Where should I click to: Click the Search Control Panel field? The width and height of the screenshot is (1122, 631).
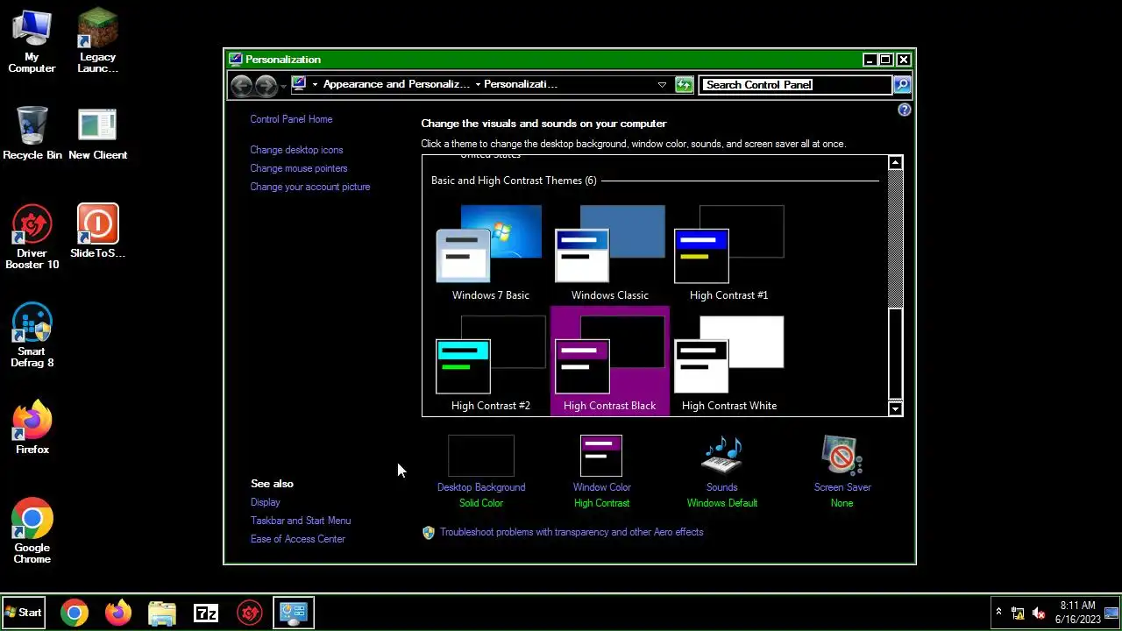point(795,84)
